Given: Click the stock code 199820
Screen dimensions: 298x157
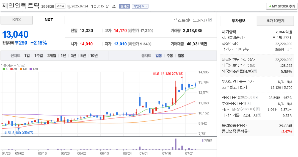Looking at the screenshot, I should coord(48,7).
